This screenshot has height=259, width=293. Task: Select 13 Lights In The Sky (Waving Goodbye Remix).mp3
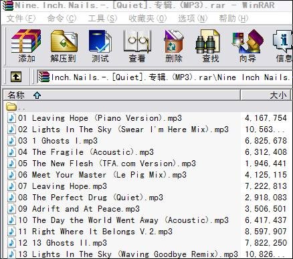pyautogui.click(x=128, y=254)
